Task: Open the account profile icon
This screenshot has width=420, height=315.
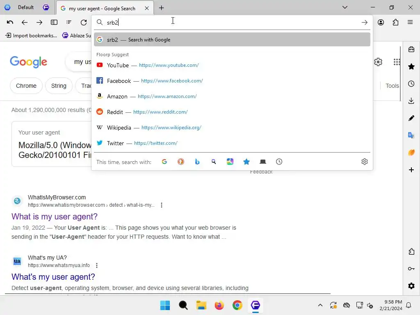Action: pyautogui.click(x=381, y=22)
